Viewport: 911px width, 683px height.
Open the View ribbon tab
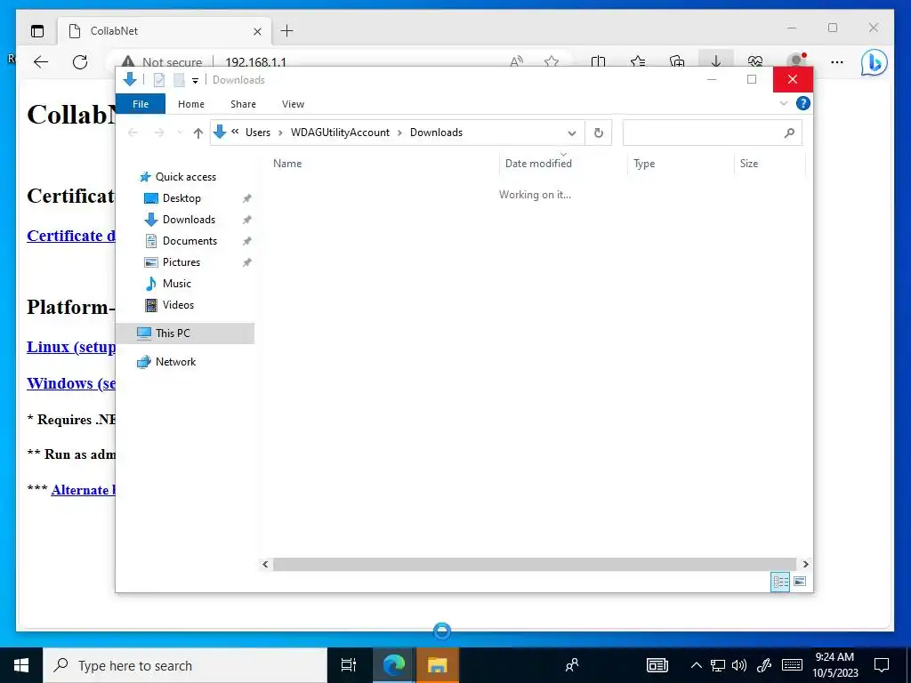293,104
